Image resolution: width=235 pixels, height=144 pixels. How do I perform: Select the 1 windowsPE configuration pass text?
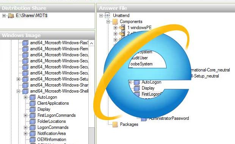[139, 28]
